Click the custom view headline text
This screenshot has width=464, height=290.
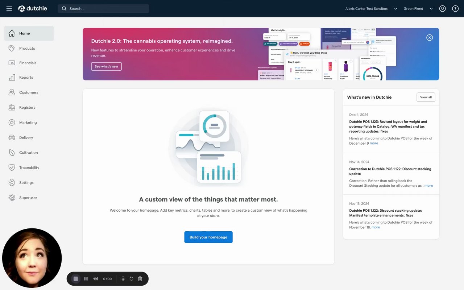(x=208, y=199)
